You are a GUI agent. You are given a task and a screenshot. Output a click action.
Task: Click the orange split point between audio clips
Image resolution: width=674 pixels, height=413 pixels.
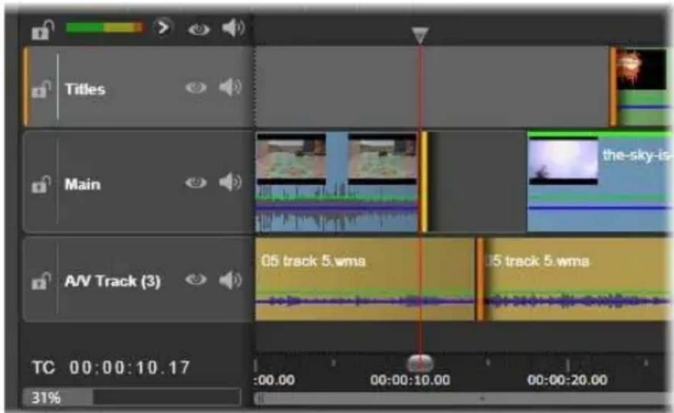coord(480,279)
